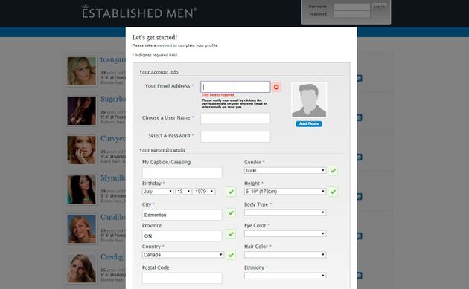Click the Candiba profile thumbnail in background

tap(81, 229)
